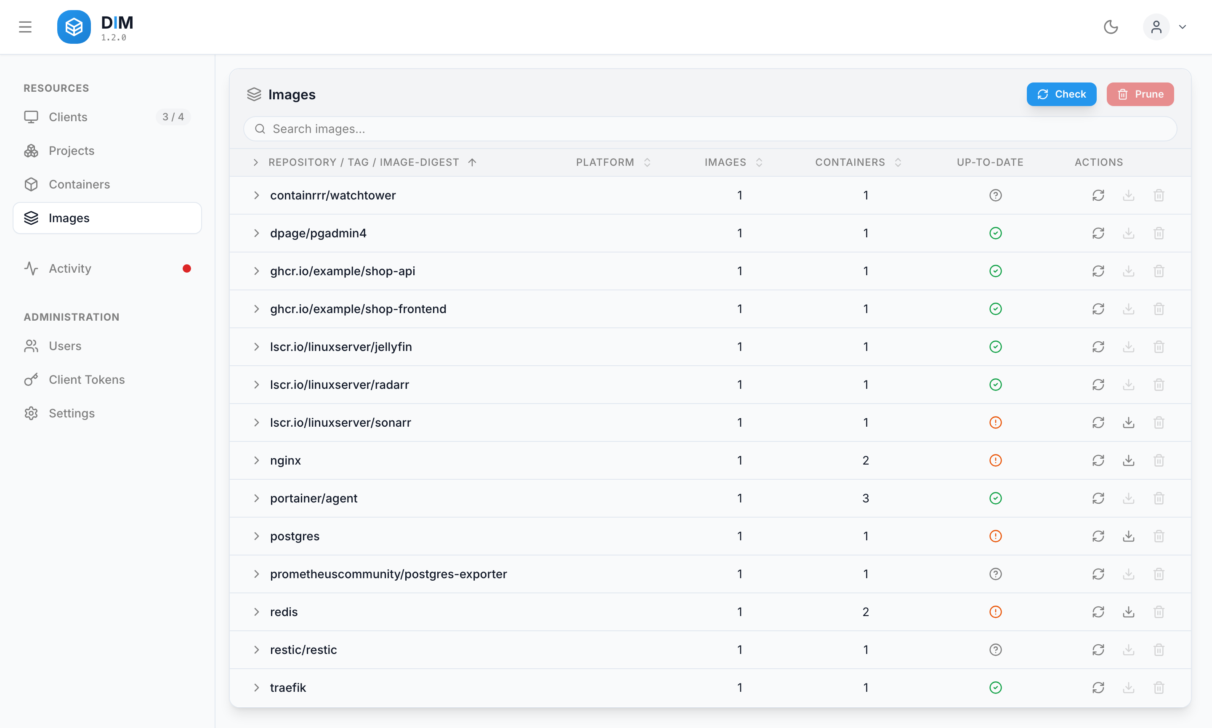Refresh check for ghcr.io/example/shop-frontend
The image size is (1212, 728).
pyautogui.click(x=1098, y=308)
